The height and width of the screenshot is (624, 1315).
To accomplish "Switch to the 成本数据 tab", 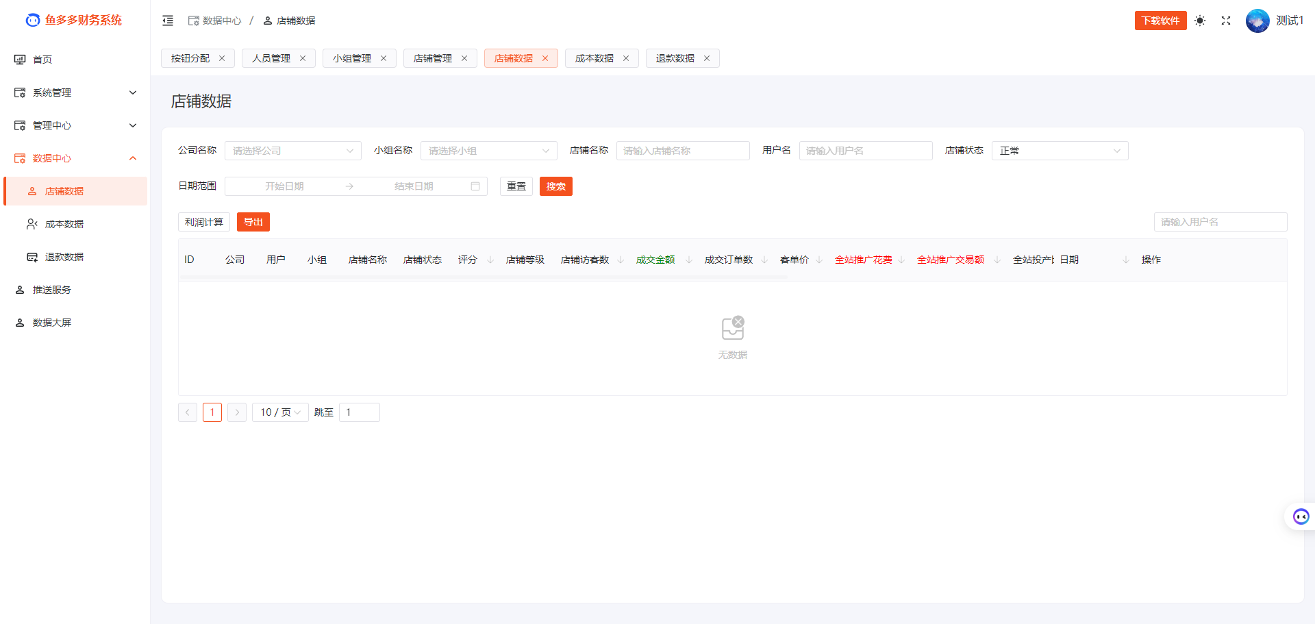I will click(595, 58).
